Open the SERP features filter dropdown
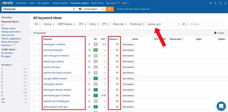The width and height of the screenshot is (228, 112). coord(66,24)
